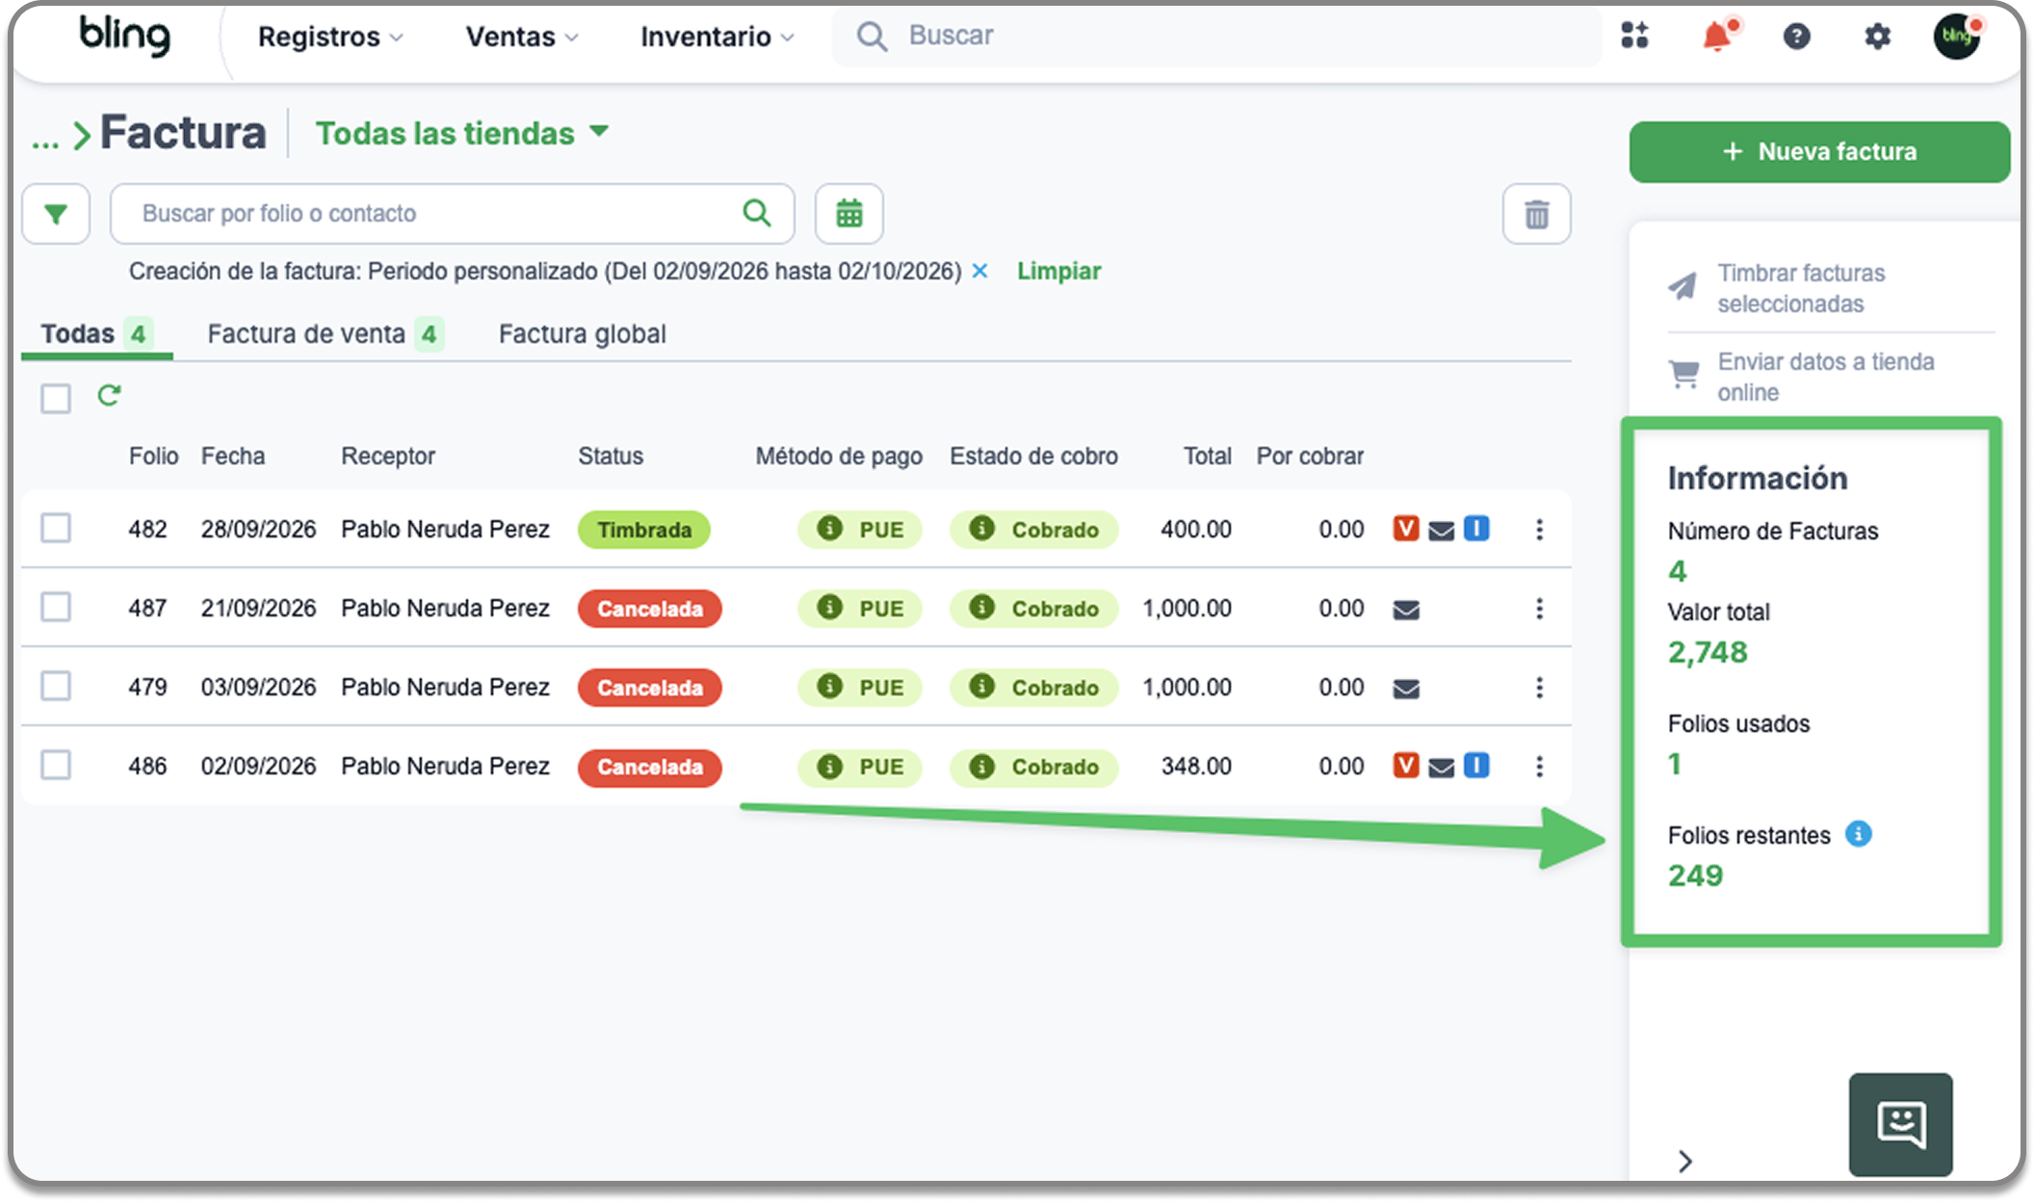Check the box for folio 479
The width and height of the screenshot is (2034, 1202).
click(x=56, y=687)
